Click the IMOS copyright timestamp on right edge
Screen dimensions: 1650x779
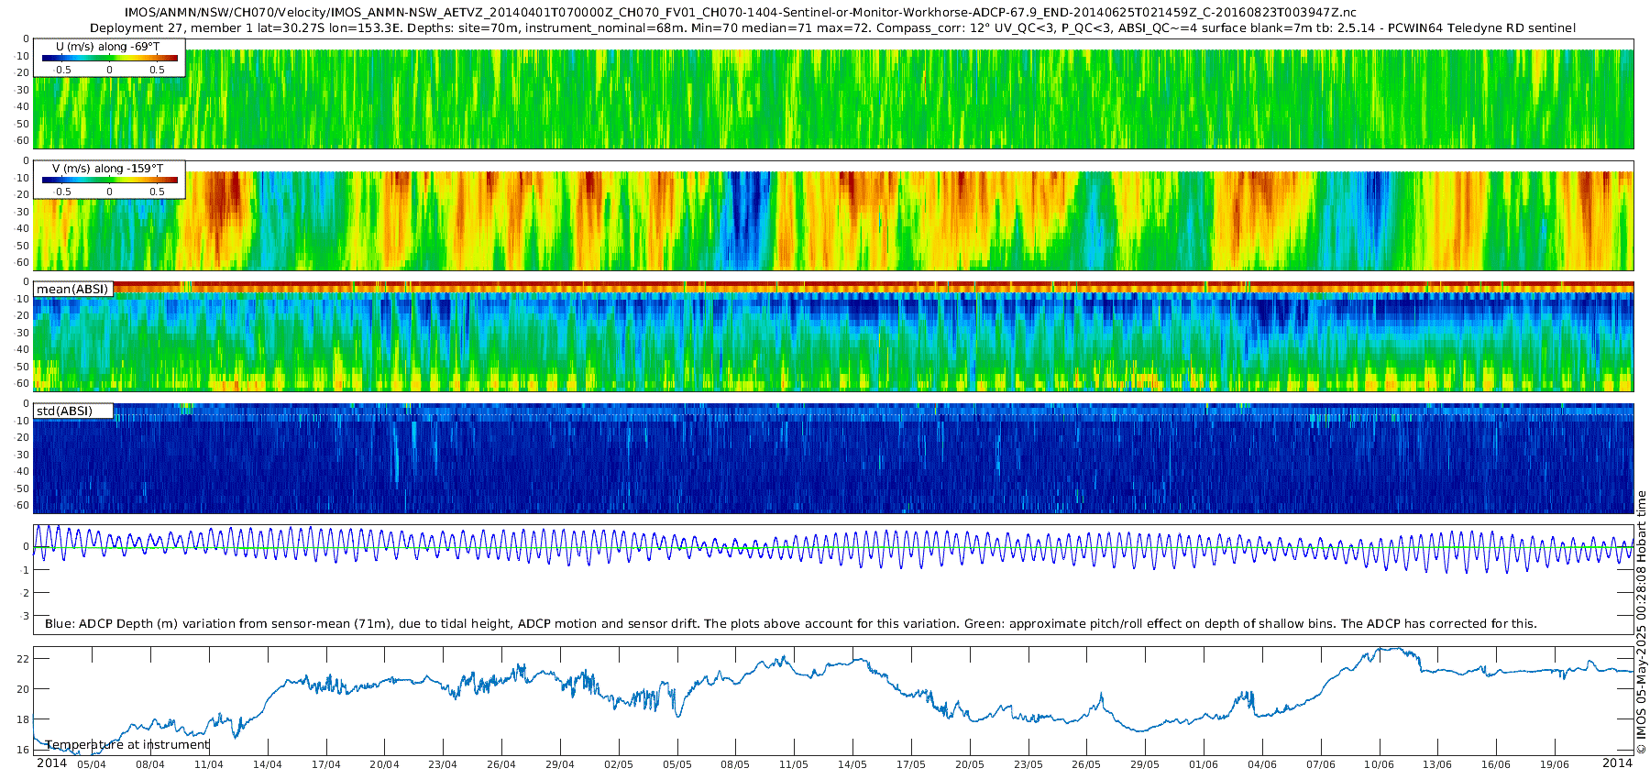click(1641, 622)
